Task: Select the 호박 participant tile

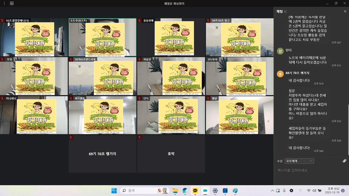Action: [171, 154]
